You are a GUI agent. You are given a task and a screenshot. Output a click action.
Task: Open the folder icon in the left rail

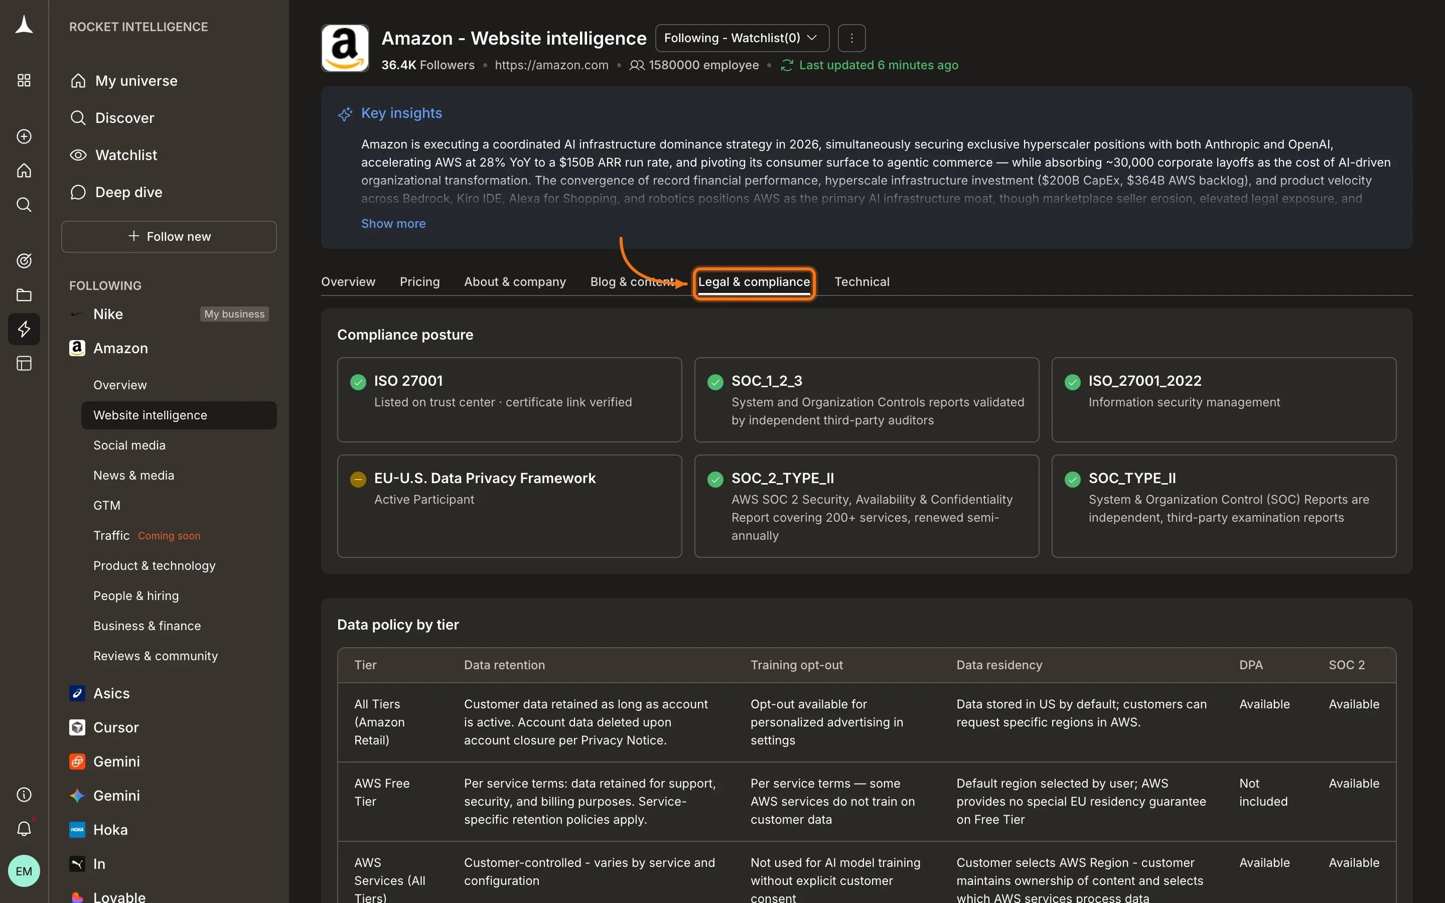coord(24,294)
